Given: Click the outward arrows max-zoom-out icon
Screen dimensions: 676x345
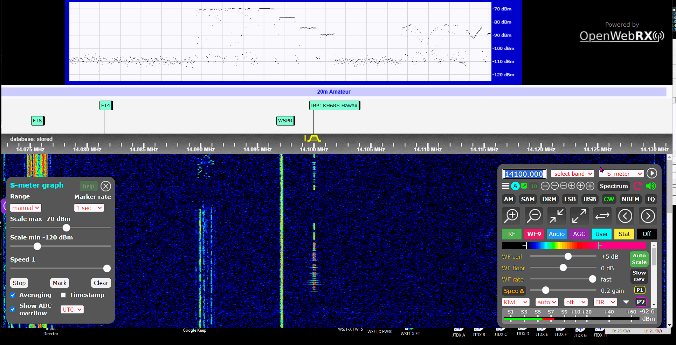Looking at the screenshot, I should click(579, 216).
